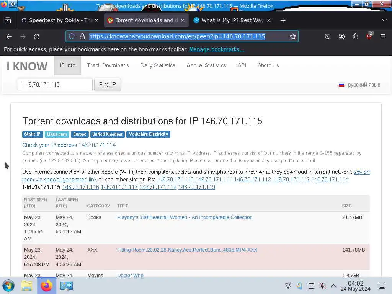The image size is (392, 294).
Task: Open similar IP 146.70.171.119
Action: point(196,187)
